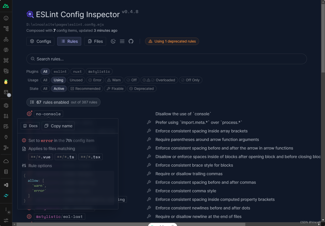Viewport: 325px width, 226px height.
Task: Toggle the Fixable state filter
Action: (115, 89)
